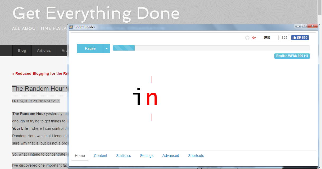Click the bold 'Your Life' text on the webpage
The height and width of the screenshot is (169, 322).
tap(20, 128)
